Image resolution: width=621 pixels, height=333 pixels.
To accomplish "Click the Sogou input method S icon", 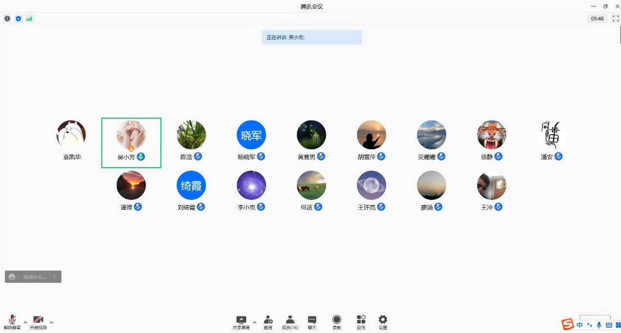I will coord(567,324).
